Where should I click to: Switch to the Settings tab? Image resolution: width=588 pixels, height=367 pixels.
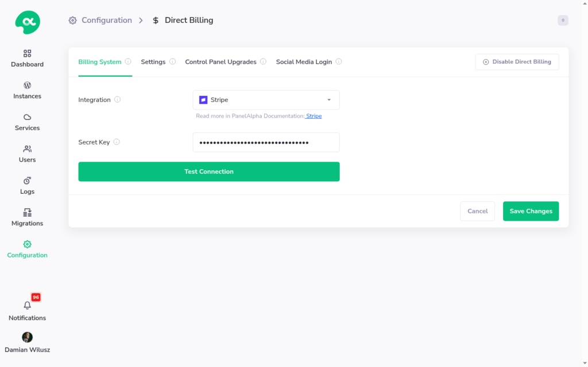point(153,62)
